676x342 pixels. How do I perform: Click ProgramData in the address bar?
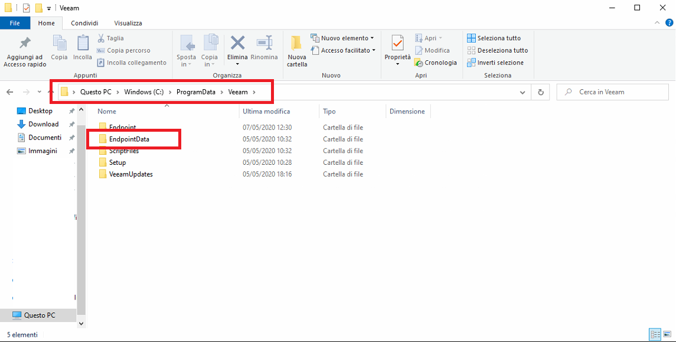coord(196,92)
